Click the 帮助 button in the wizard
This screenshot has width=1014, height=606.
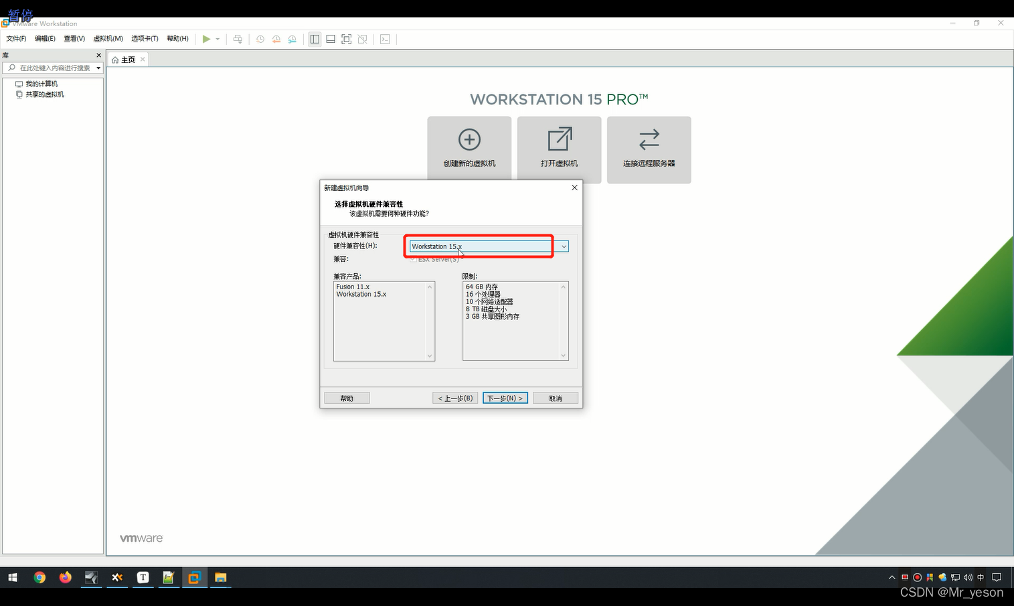click(x=347, y=398)
